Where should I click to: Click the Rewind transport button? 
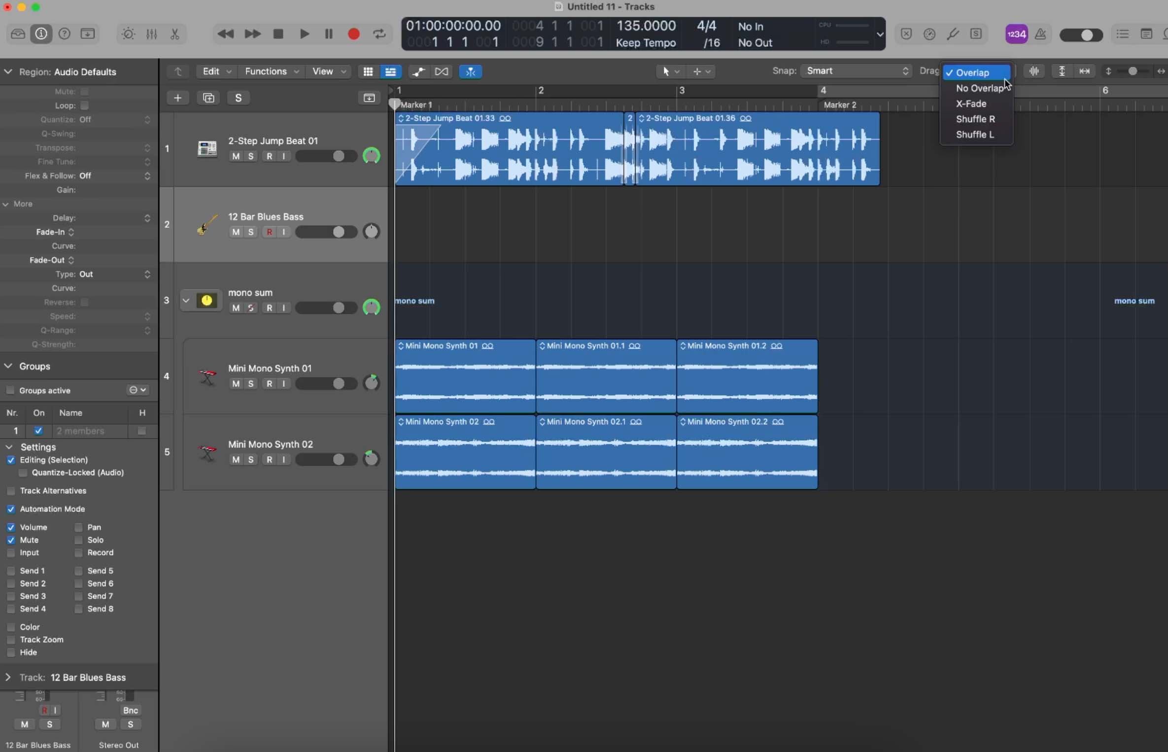tap(226, 34)
